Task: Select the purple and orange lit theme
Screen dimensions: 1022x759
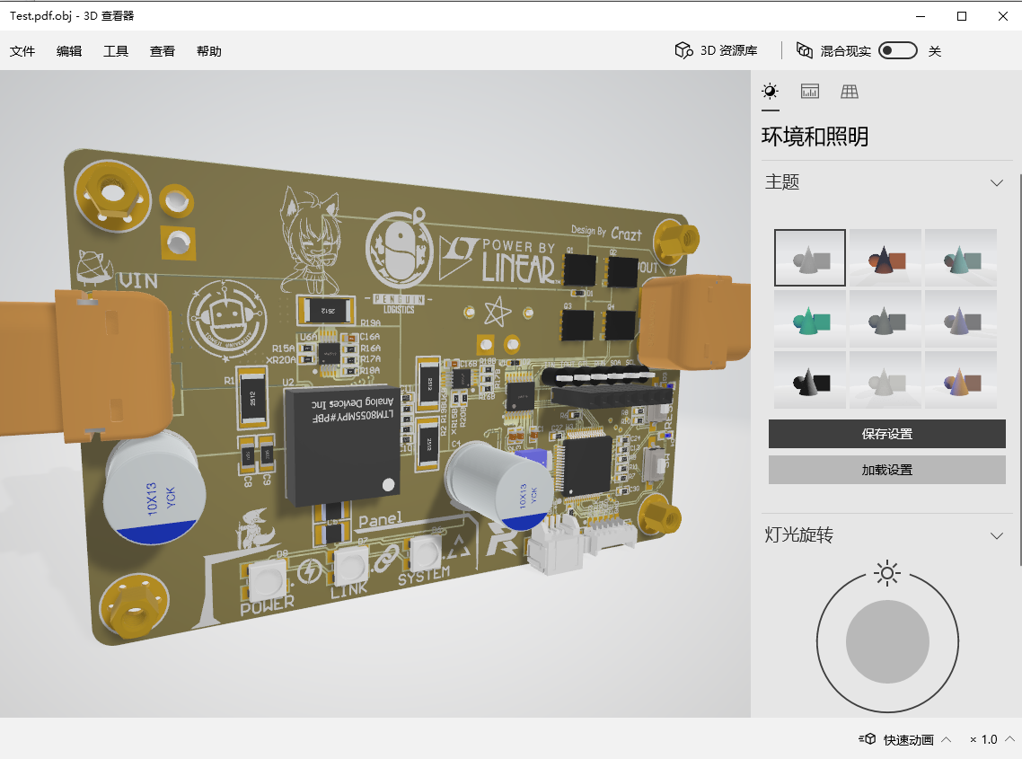Action: pyautogui.click(x=961, y=380)
